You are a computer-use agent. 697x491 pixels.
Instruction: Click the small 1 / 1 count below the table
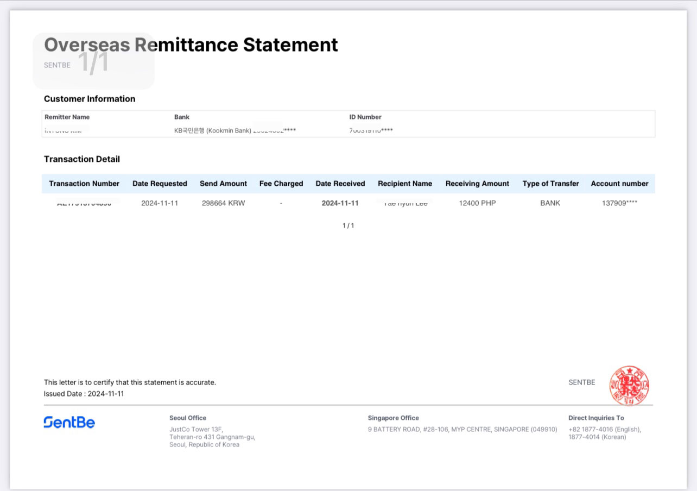click(x=348, y=225)
